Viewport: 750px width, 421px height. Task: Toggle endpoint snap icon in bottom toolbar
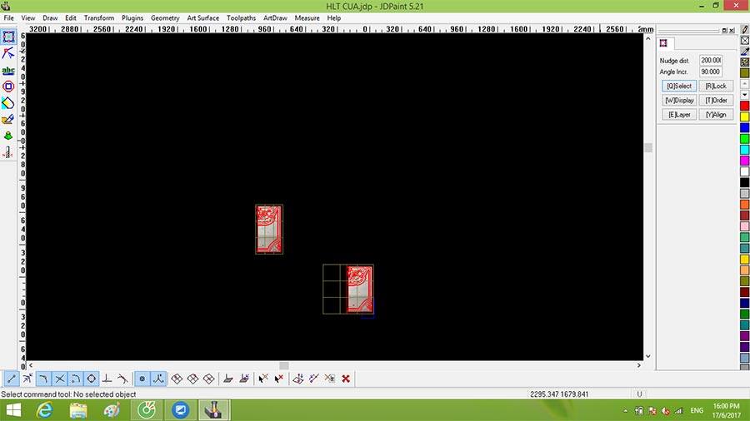(12, 379)
